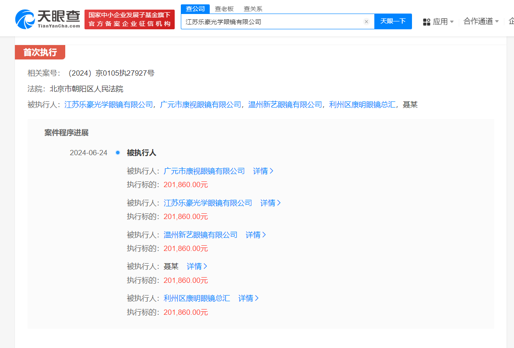This screenshot has width=514, height=348.
Task: Click the clear (×) icon in search box
Action: pyautogui.click(x=366, y=21)
